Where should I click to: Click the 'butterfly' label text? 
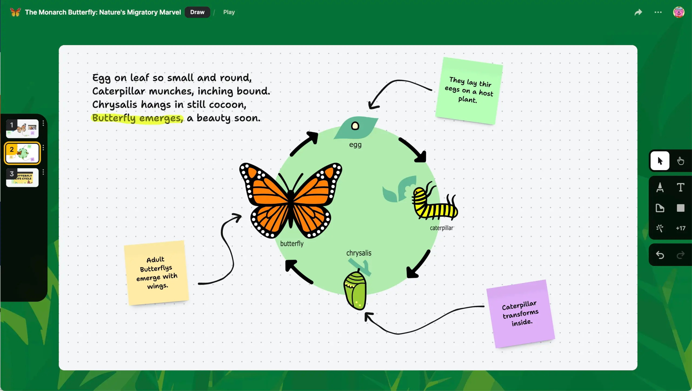(292, 243)
